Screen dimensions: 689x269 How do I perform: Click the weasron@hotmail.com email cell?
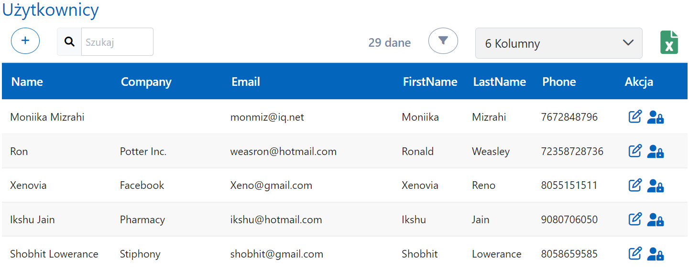(283, 152)
